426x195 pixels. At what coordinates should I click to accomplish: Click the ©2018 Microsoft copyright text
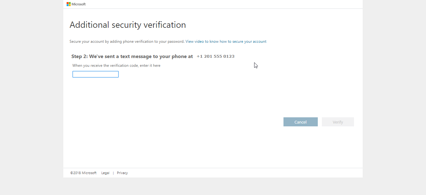(x=83, y=173)
